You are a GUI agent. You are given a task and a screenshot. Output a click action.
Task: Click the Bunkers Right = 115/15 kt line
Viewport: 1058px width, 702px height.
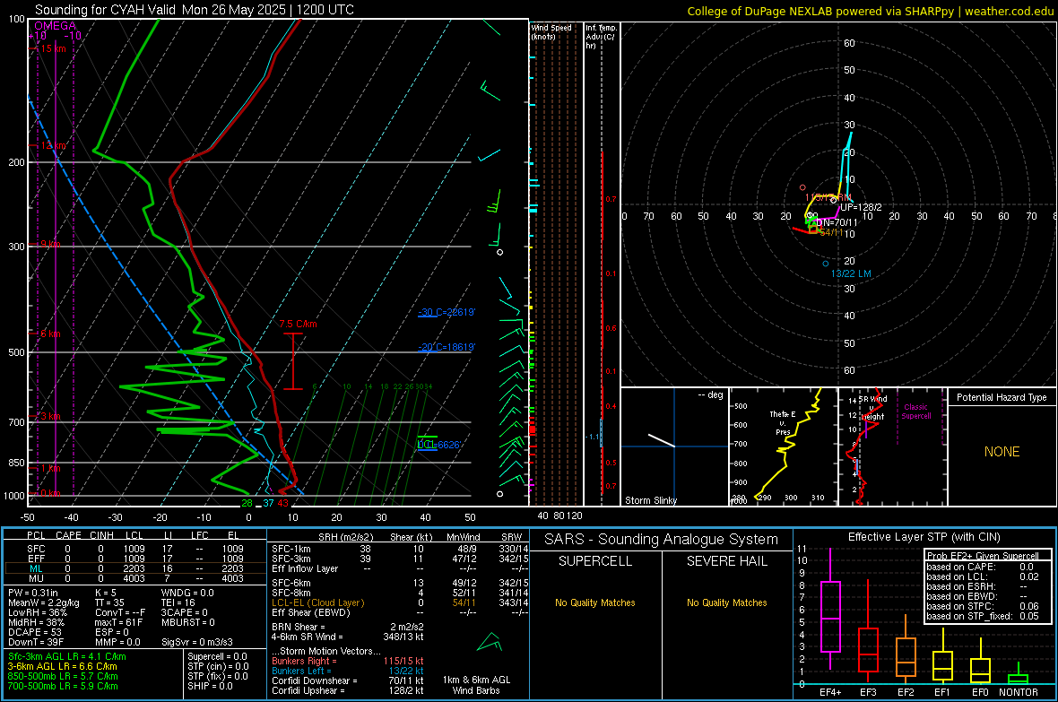[x=348, y=661]
